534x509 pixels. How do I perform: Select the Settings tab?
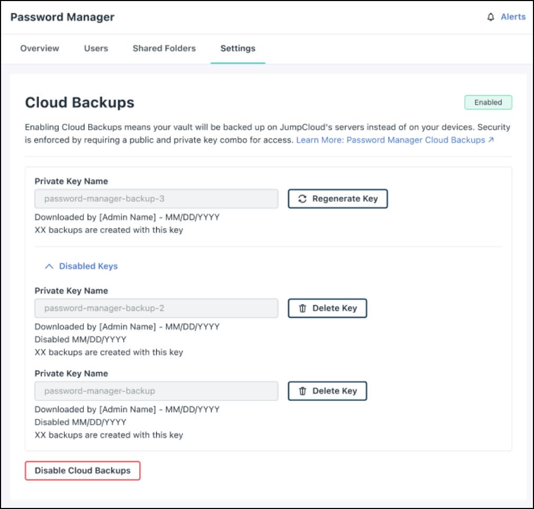click(x=237, y=48)
